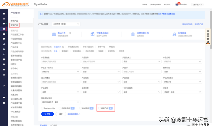Screen dimensions: 212x126
Task: Filter by 草稿 status tab
Action: coord(112,47)
